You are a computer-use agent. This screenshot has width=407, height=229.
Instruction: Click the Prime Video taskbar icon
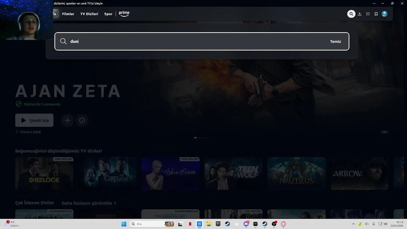[199, 224]
